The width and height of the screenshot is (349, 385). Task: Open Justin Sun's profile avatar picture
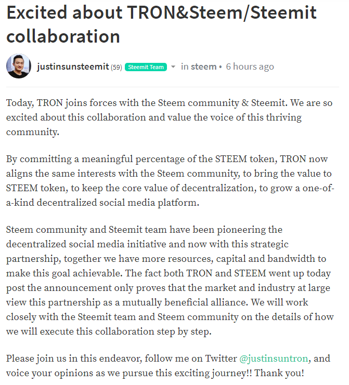[19, 66]
